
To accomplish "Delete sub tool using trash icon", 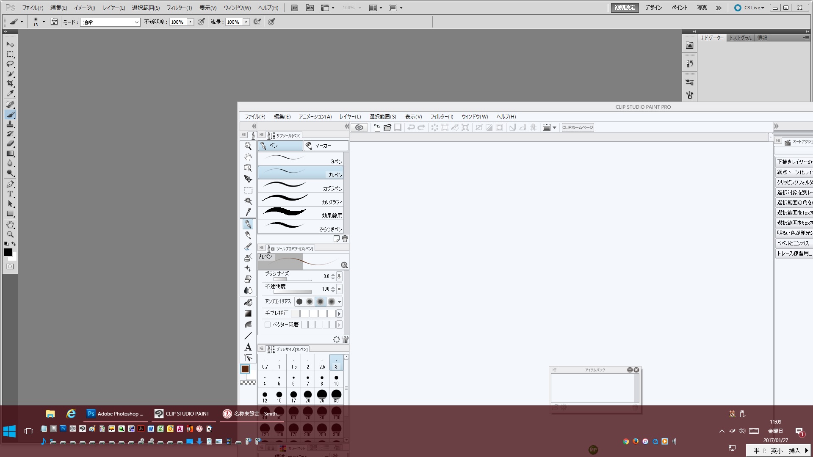I will point(345,239).
